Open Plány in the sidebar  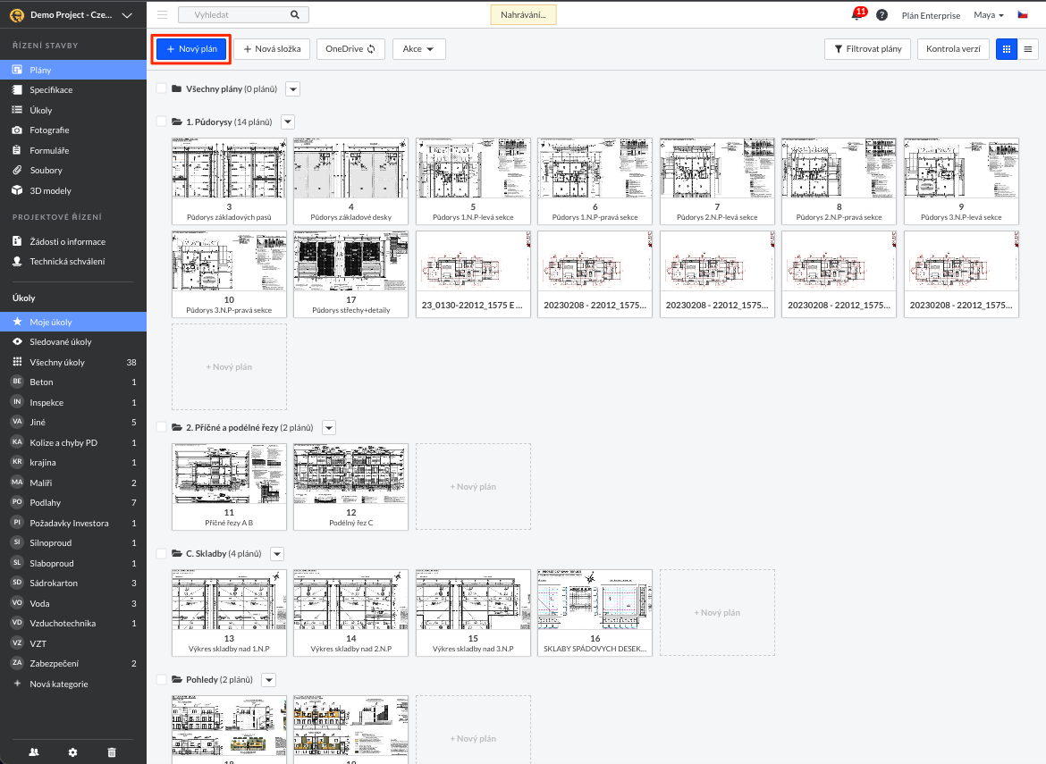tap(73, 70)
